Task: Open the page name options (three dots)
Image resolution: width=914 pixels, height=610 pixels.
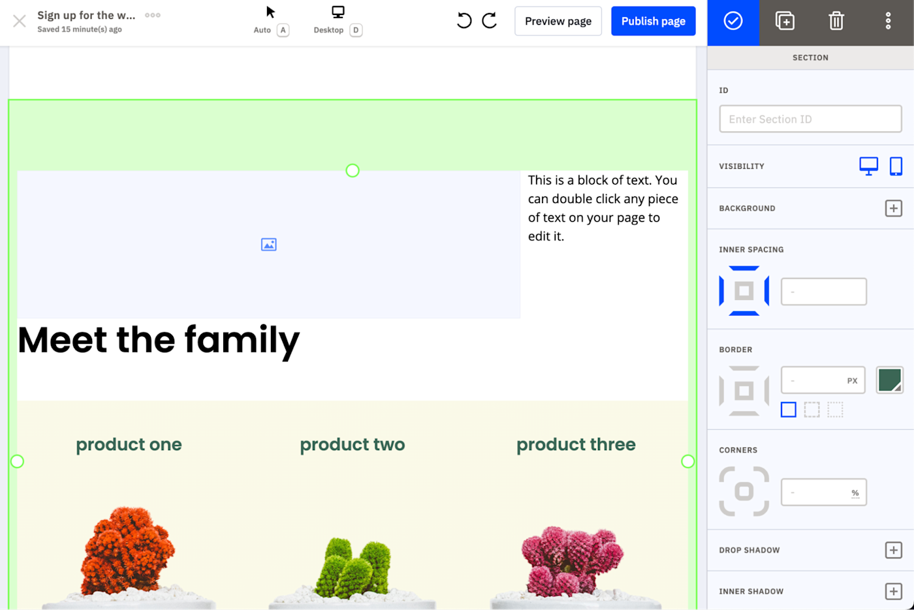Action: pos(153,15)
